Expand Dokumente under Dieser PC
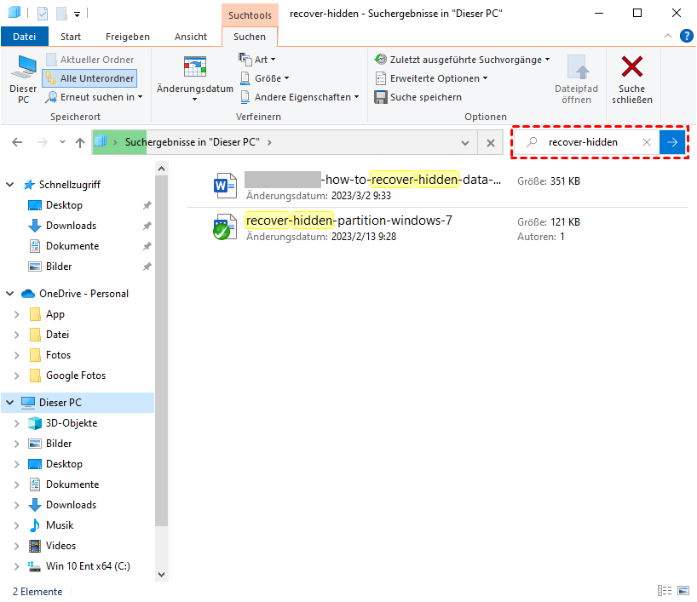The width and height of the screenshot is (697, 602). (x=16, y=484)
